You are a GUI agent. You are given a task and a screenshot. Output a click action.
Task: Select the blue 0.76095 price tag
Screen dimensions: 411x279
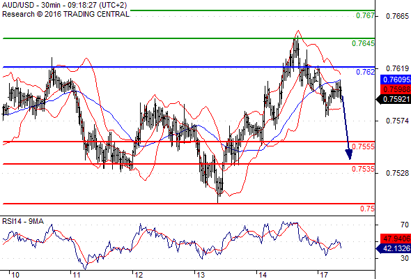click(396, 80)
